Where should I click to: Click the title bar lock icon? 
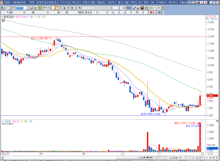[198, 2]
